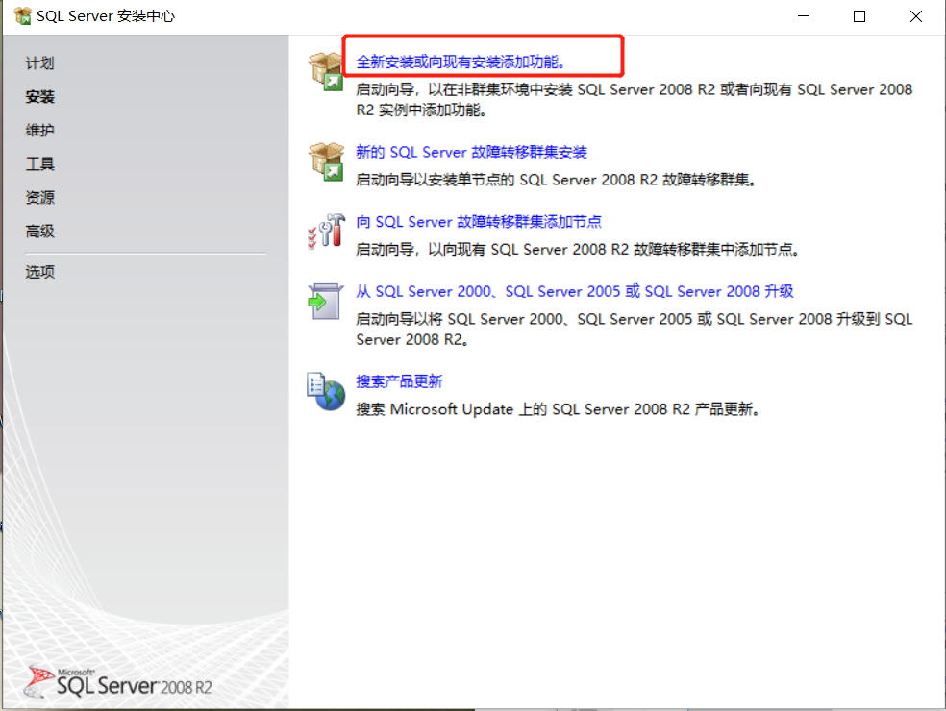Open the 工具 section
This screenshot has height=711, width=946.
pos(39,163)
